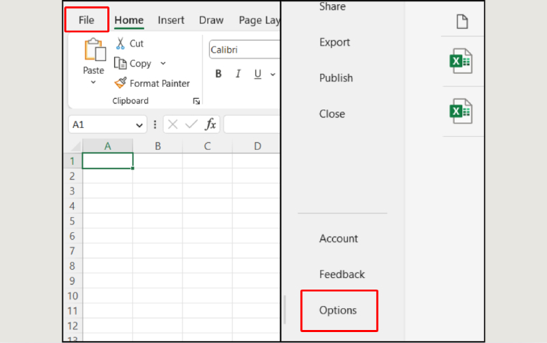
Task: Expand the Underline style dropdown
Action: [x=273, y=74]
